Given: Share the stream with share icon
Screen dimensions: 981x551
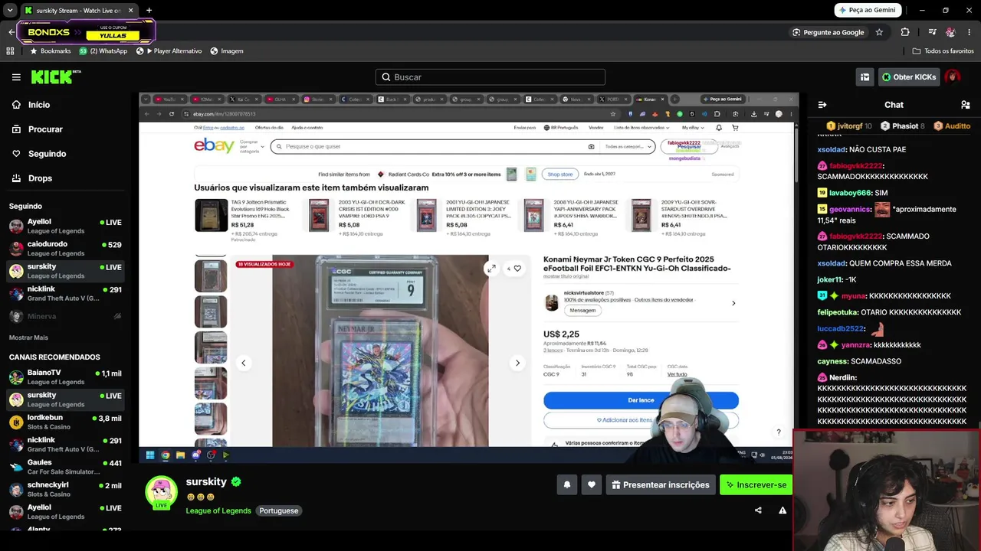Looking at the screenshot, I should pos(758,510).
